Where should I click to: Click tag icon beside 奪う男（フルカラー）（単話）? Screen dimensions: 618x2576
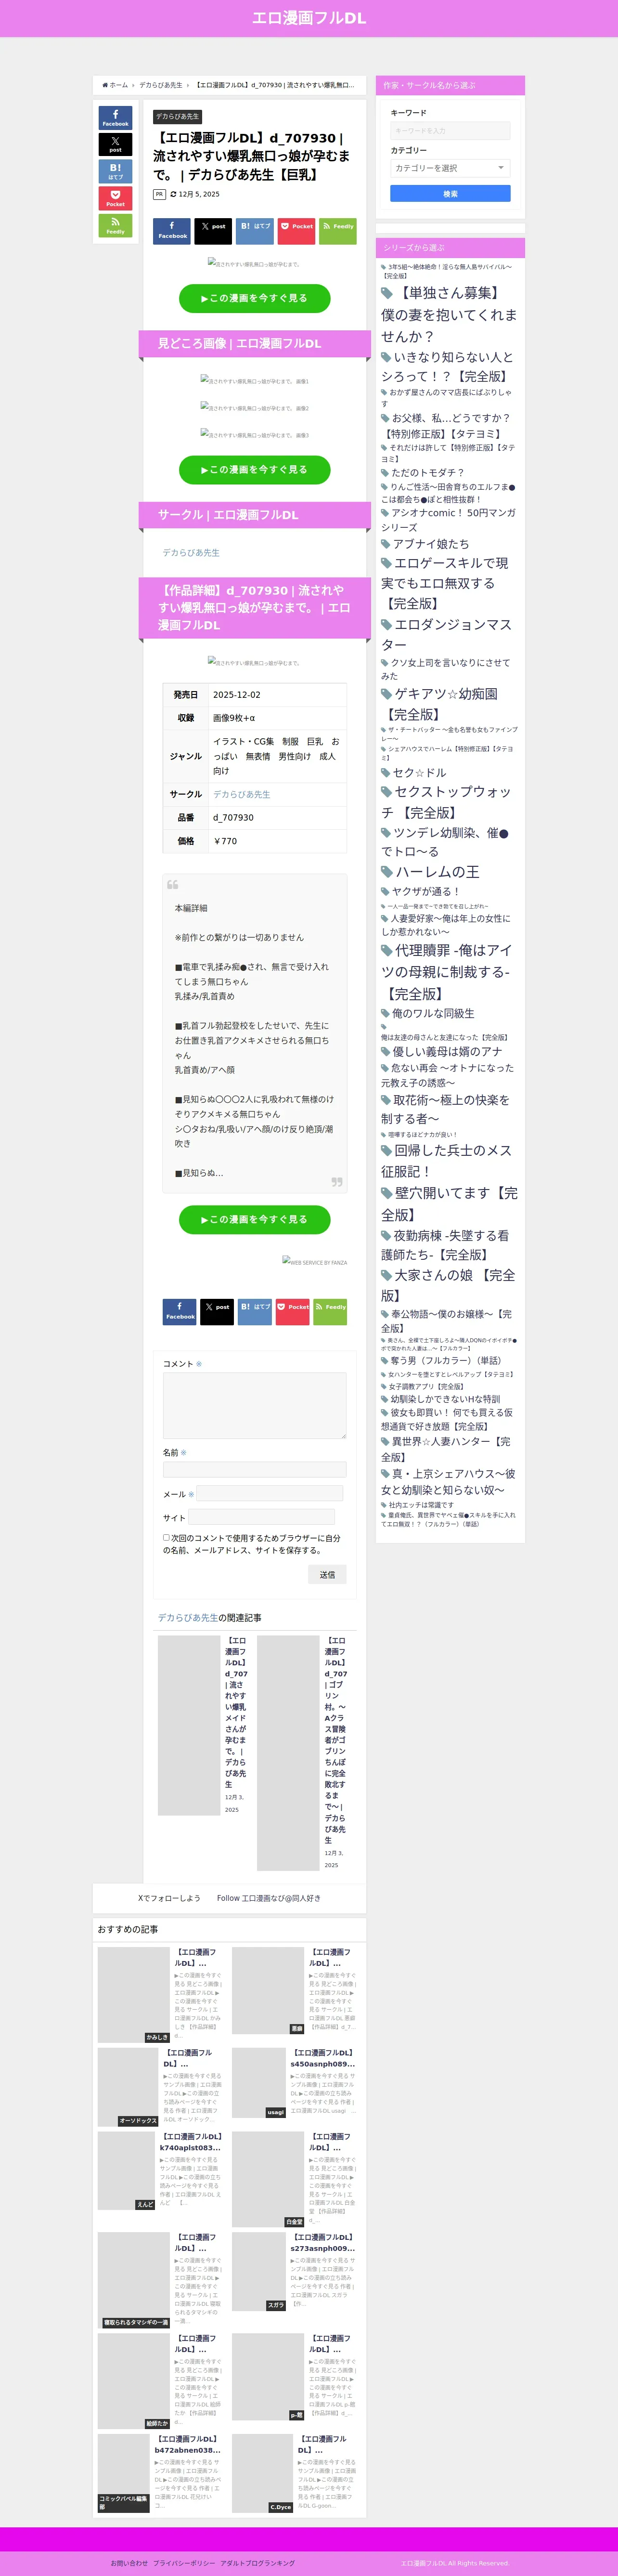[385, 1360]
